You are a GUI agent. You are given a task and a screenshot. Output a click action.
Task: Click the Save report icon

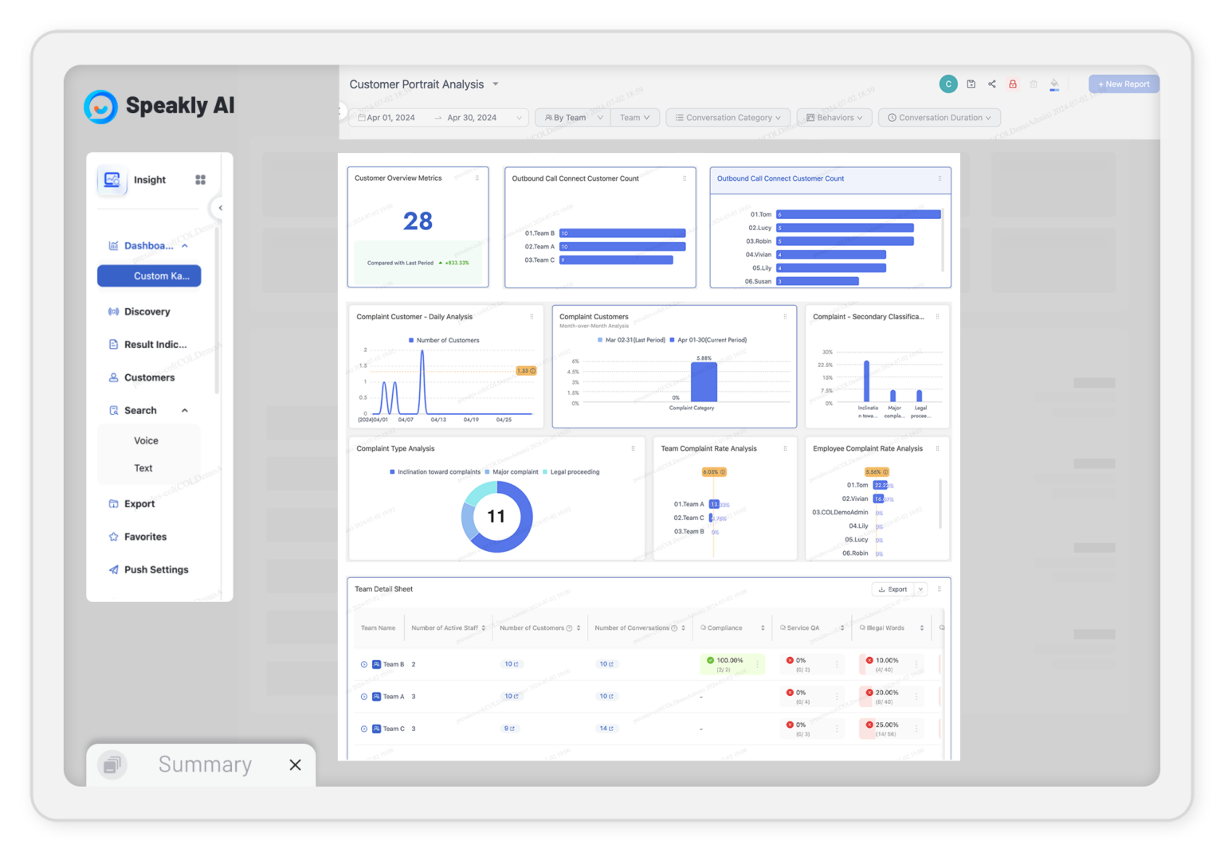[971, 84]
